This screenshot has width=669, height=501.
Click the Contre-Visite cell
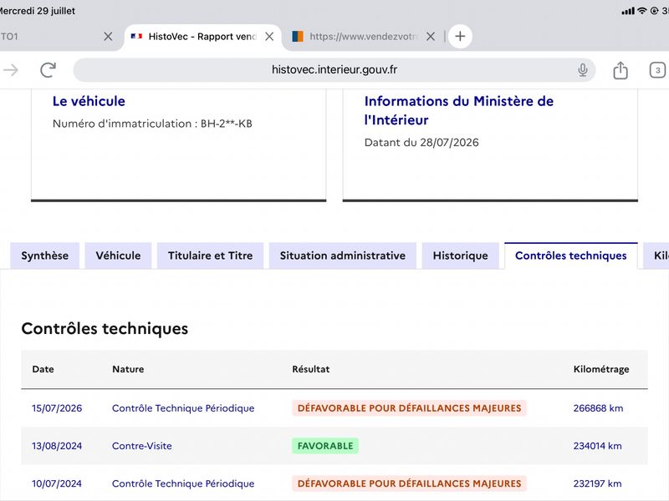pyautogui.click(x=141, y=446)
